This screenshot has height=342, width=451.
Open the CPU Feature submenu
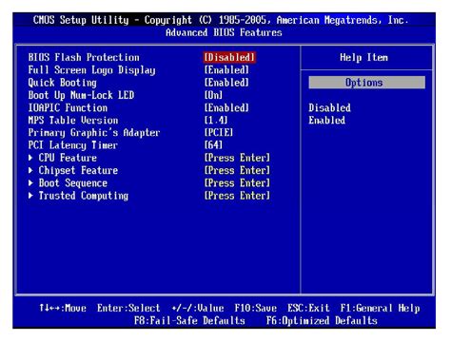click(x=68, y=158)
